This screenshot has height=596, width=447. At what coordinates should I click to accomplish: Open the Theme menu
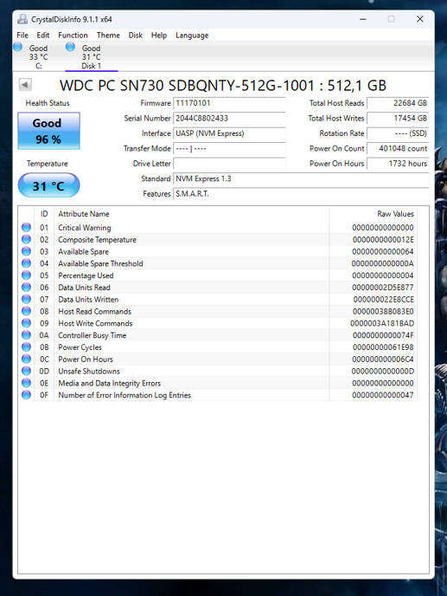click(108, 35)
